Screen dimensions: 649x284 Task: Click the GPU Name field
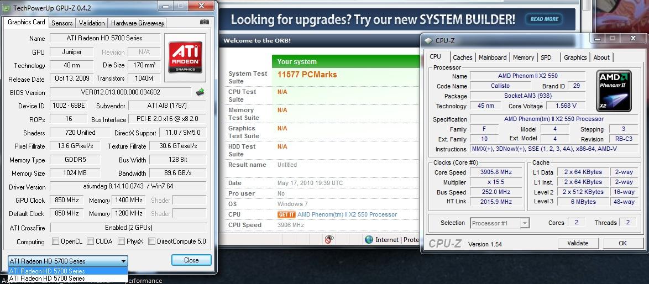[x=104, y=38]
